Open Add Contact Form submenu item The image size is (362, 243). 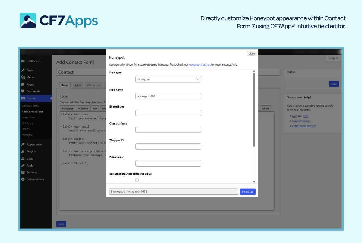pyautogui.click(x=33, y=112)
